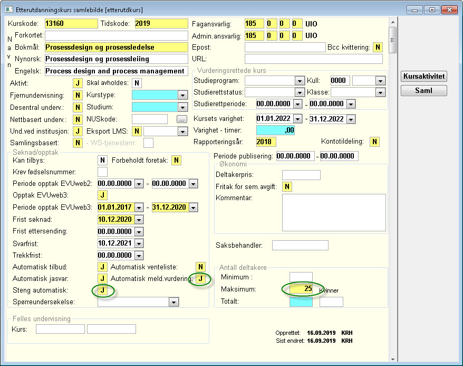Image resolution: width=463 pixels, height=366 pixels.
Task: Open the Trekkfrist date picker arrow
Action: click(x=139, y=255)
